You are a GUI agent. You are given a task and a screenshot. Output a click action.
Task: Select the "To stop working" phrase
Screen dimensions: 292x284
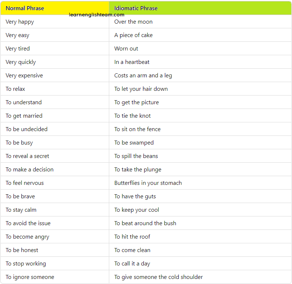tap(26, 264)
